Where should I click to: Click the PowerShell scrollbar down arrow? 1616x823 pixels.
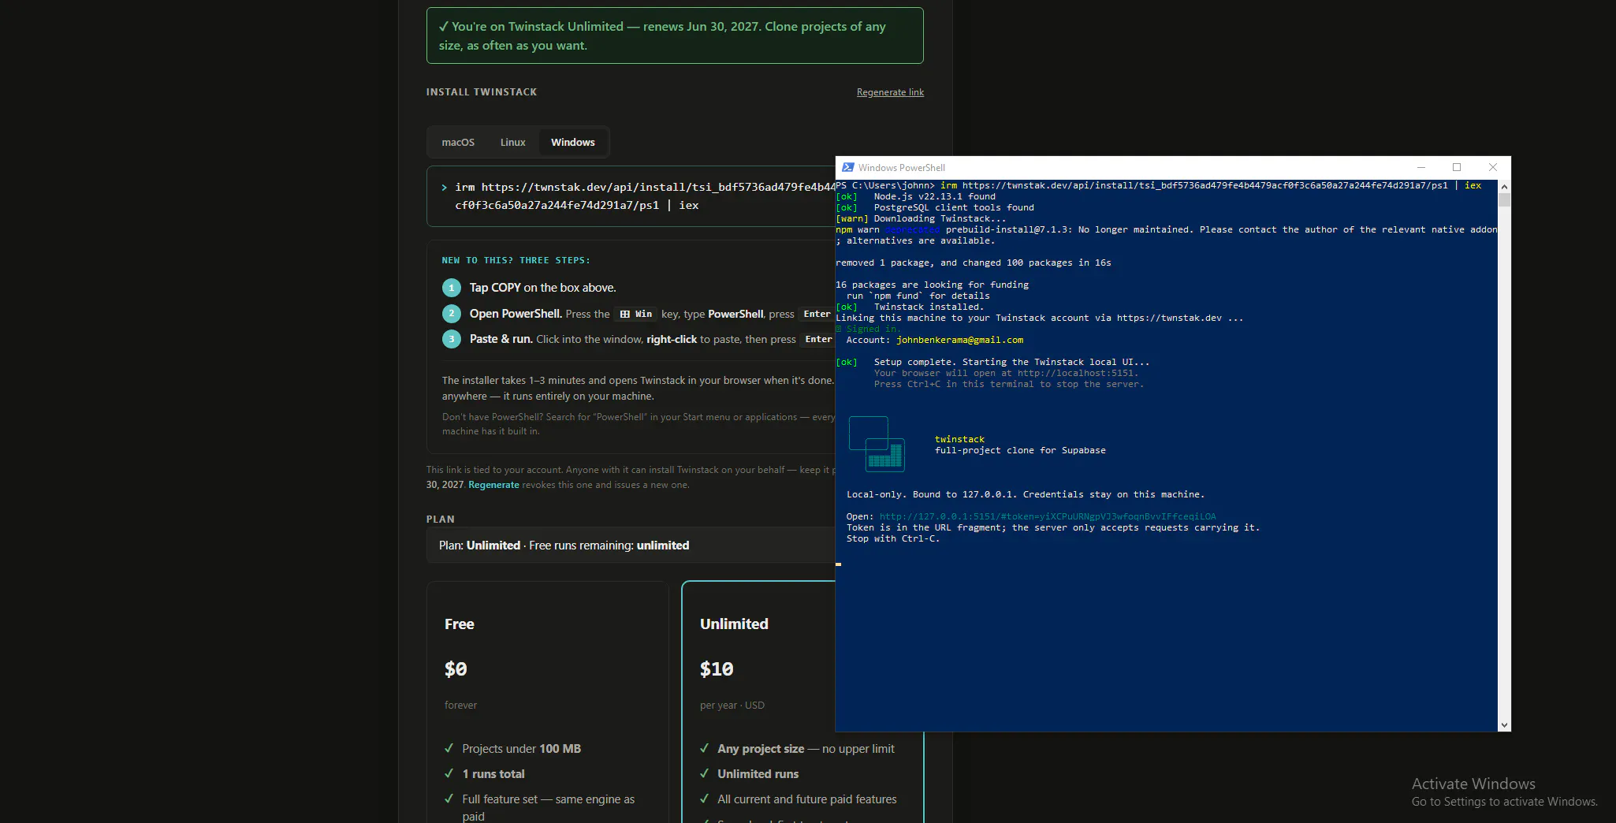(1504, 724)
